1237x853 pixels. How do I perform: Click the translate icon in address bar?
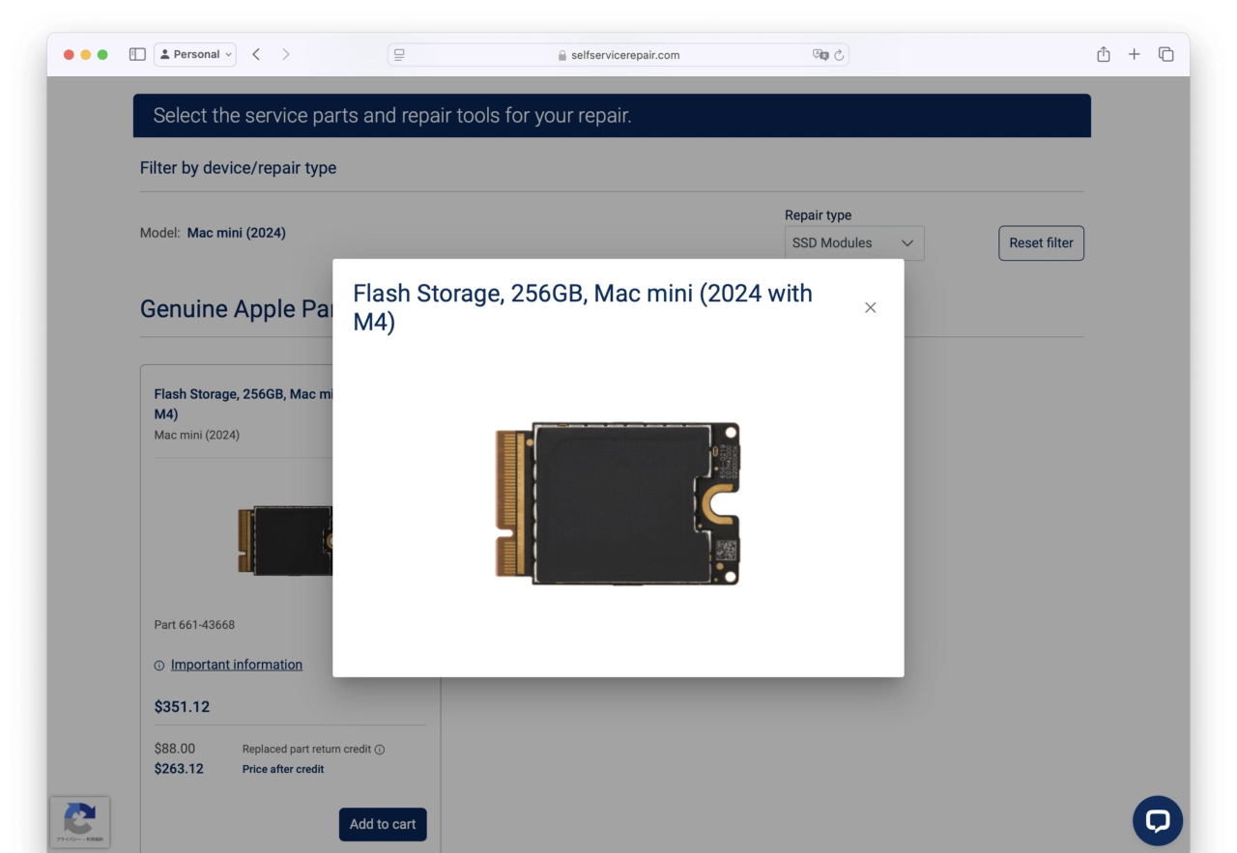(820, 55)
